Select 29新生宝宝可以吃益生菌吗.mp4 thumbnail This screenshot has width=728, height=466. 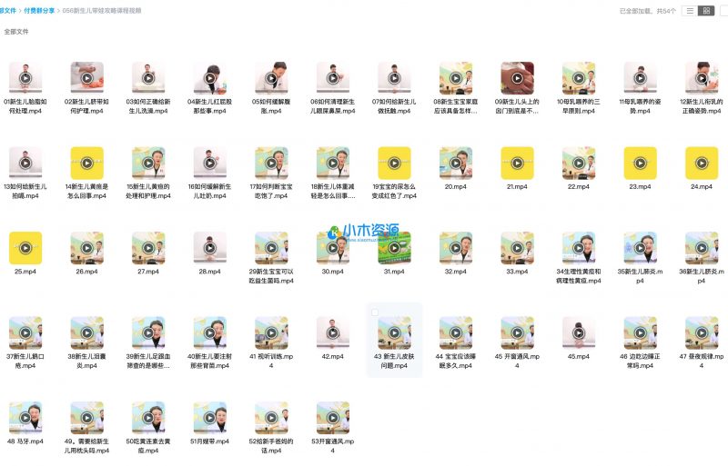271,248
